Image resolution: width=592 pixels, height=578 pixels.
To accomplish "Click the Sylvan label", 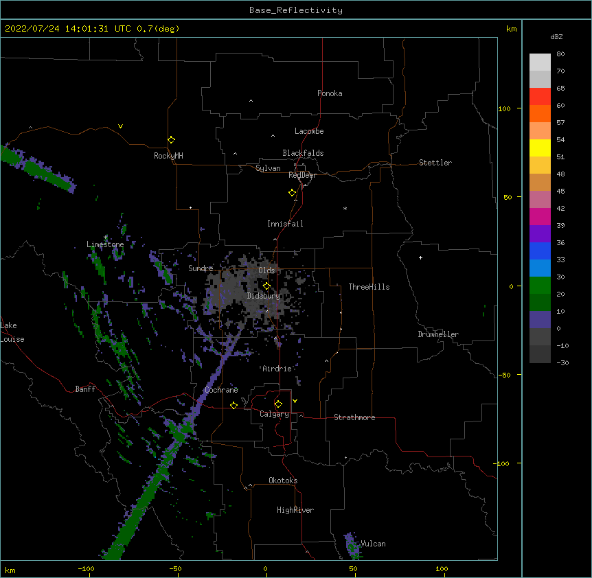I will pyautogui.click(x=268, y=168).
